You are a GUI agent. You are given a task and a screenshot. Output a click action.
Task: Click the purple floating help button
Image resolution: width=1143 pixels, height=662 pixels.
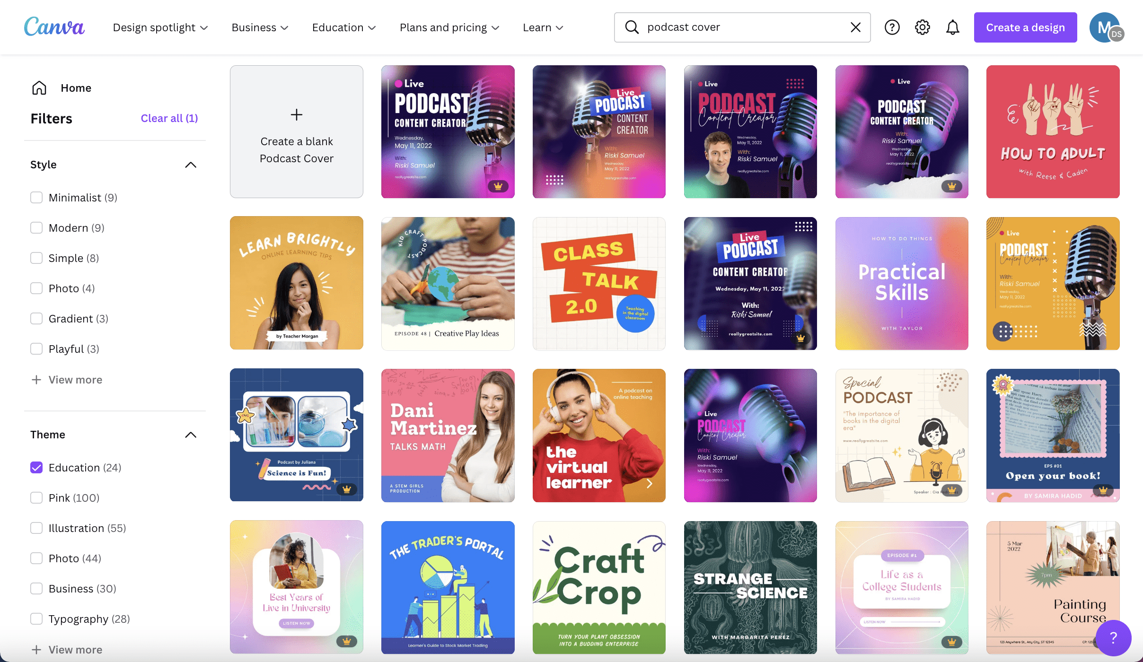(x=1113, y=637)
